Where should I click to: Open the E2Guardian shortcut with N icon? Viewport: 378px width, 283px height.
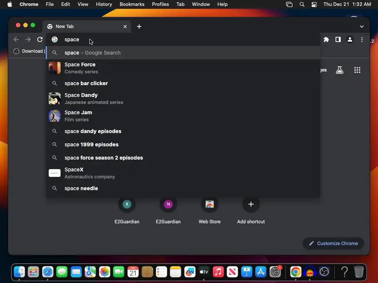point(168,211)
